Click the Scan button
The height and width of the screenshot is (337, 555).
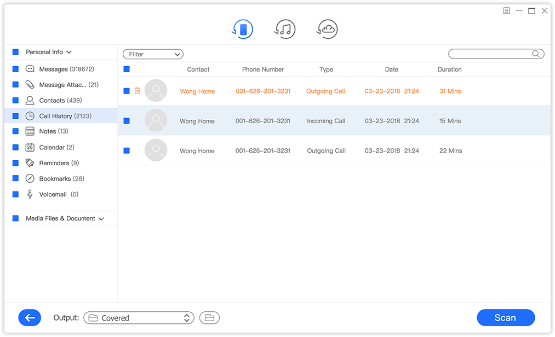(x=506, y=317)
